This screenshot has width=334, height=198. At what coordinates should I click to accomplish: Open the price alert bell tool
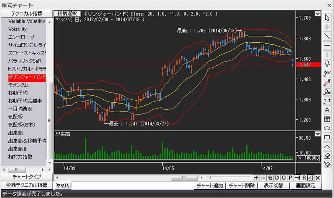coord(327,64)
